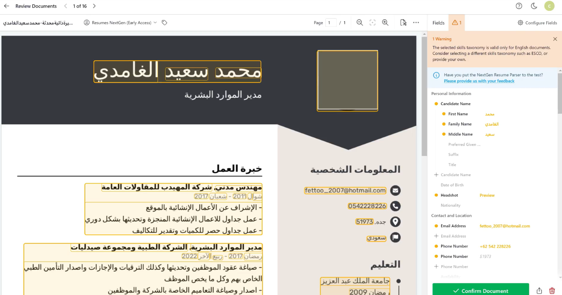Select the Title field
This screenshot has height=295, width=562.
click(x=452, y=165)
